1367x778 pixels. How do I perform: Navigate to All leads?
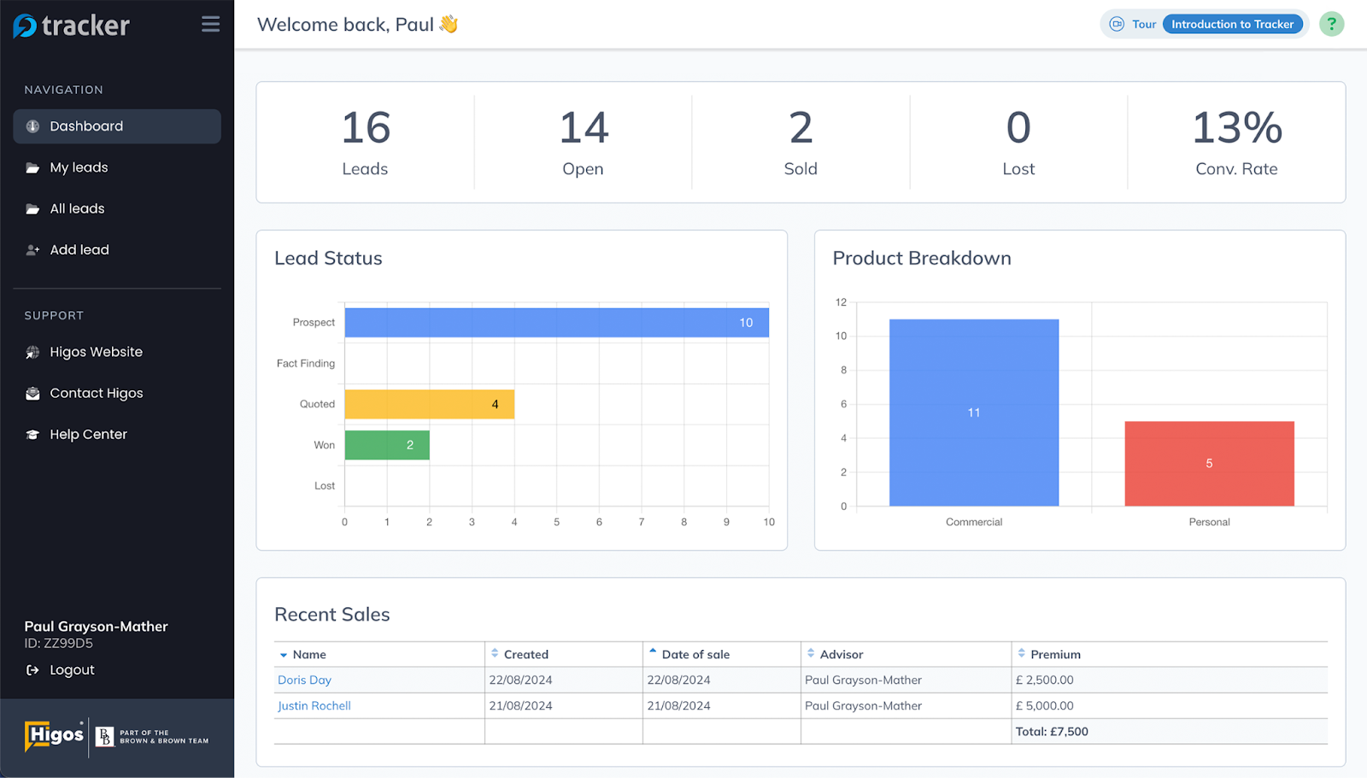click(x=76, y=208)
